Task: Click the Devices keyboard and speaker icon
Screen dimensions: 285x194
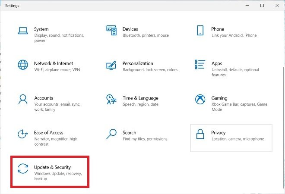Action: click(111, 30)
